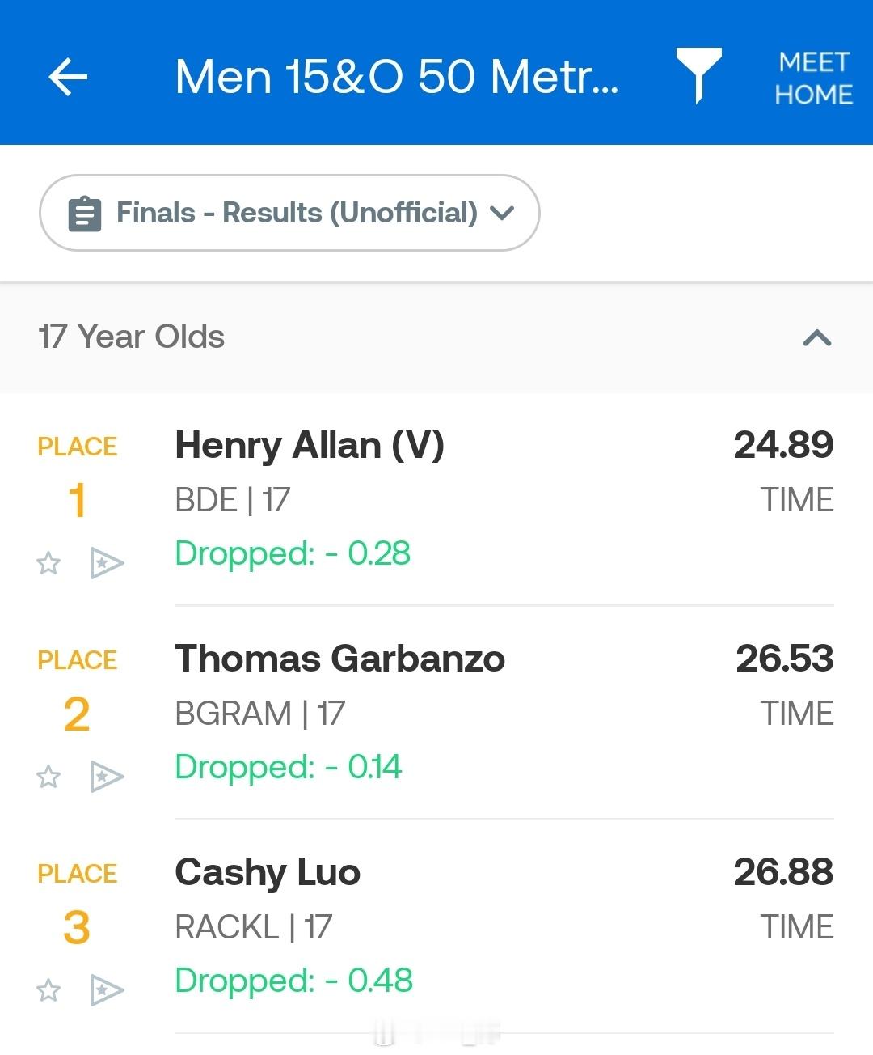The height and width of the screenshot is (1055, 873).
Task: Tap pennant flag icon for Henry Allan
Action: coord(106,563)
